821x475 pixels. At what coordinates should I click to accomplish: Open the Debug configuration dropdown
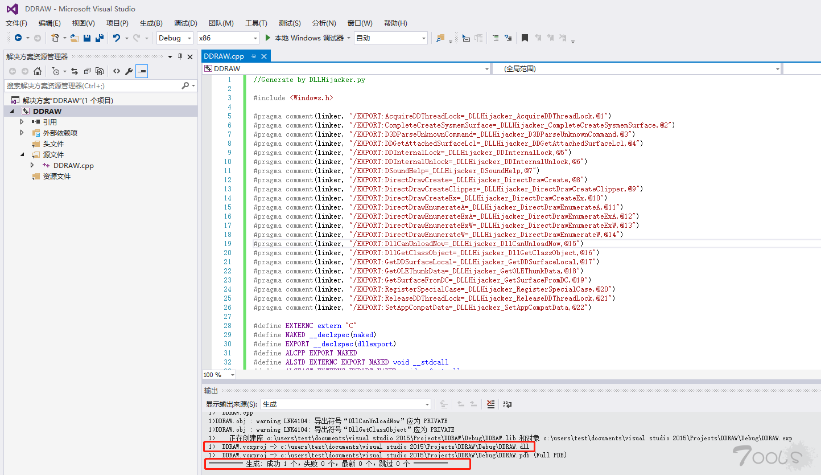(x=174, y=38)
